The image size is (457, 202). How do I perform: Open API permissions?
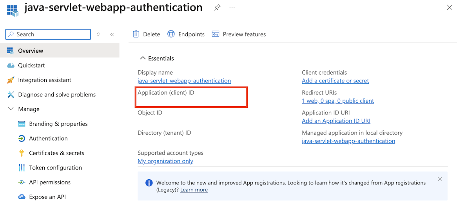pos(50,182)
